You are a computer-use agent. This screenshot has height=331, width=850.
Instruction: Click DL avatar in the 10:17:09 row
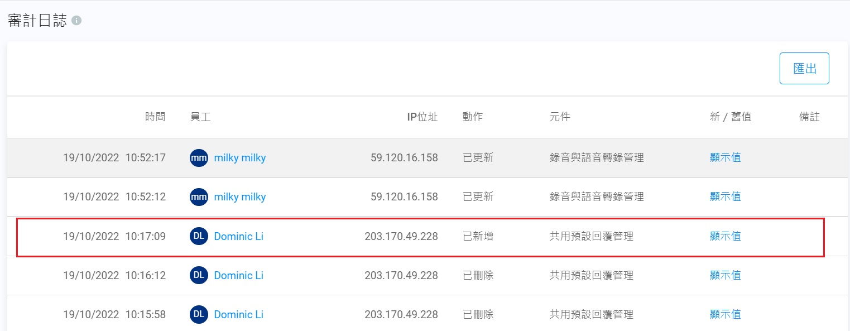[199, 236]
